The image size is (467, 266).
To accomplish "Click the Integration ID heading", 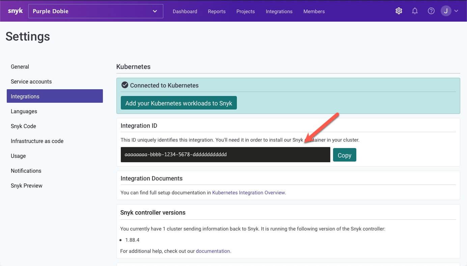I will pyautogui.click(x=139, y=126).
